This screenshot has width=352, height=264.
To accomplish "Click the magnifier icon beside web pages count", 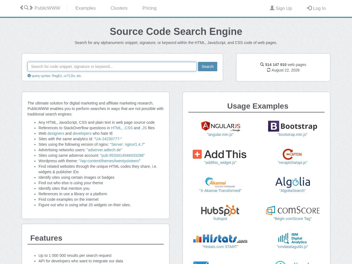I will tap(262, 64).
